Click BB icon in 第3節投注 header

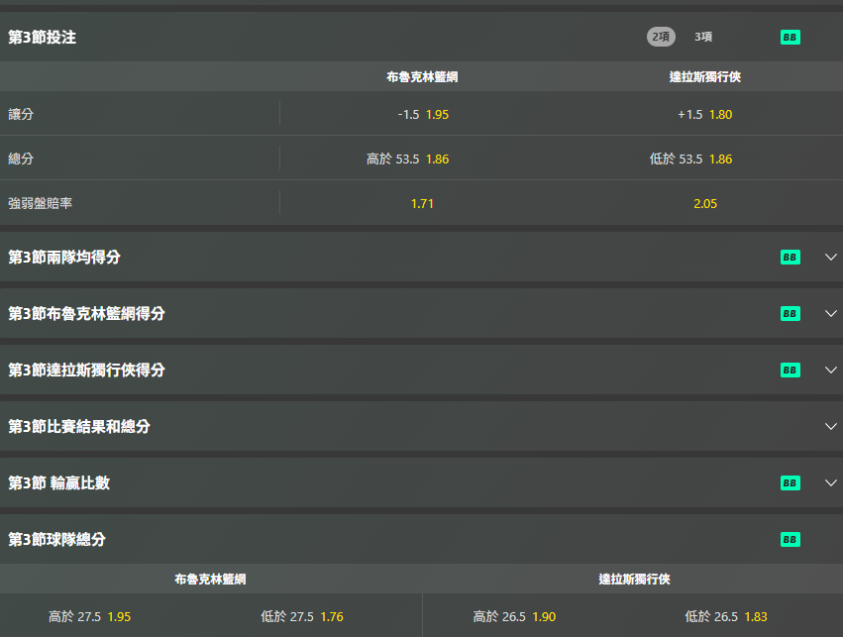pos(790,37)
